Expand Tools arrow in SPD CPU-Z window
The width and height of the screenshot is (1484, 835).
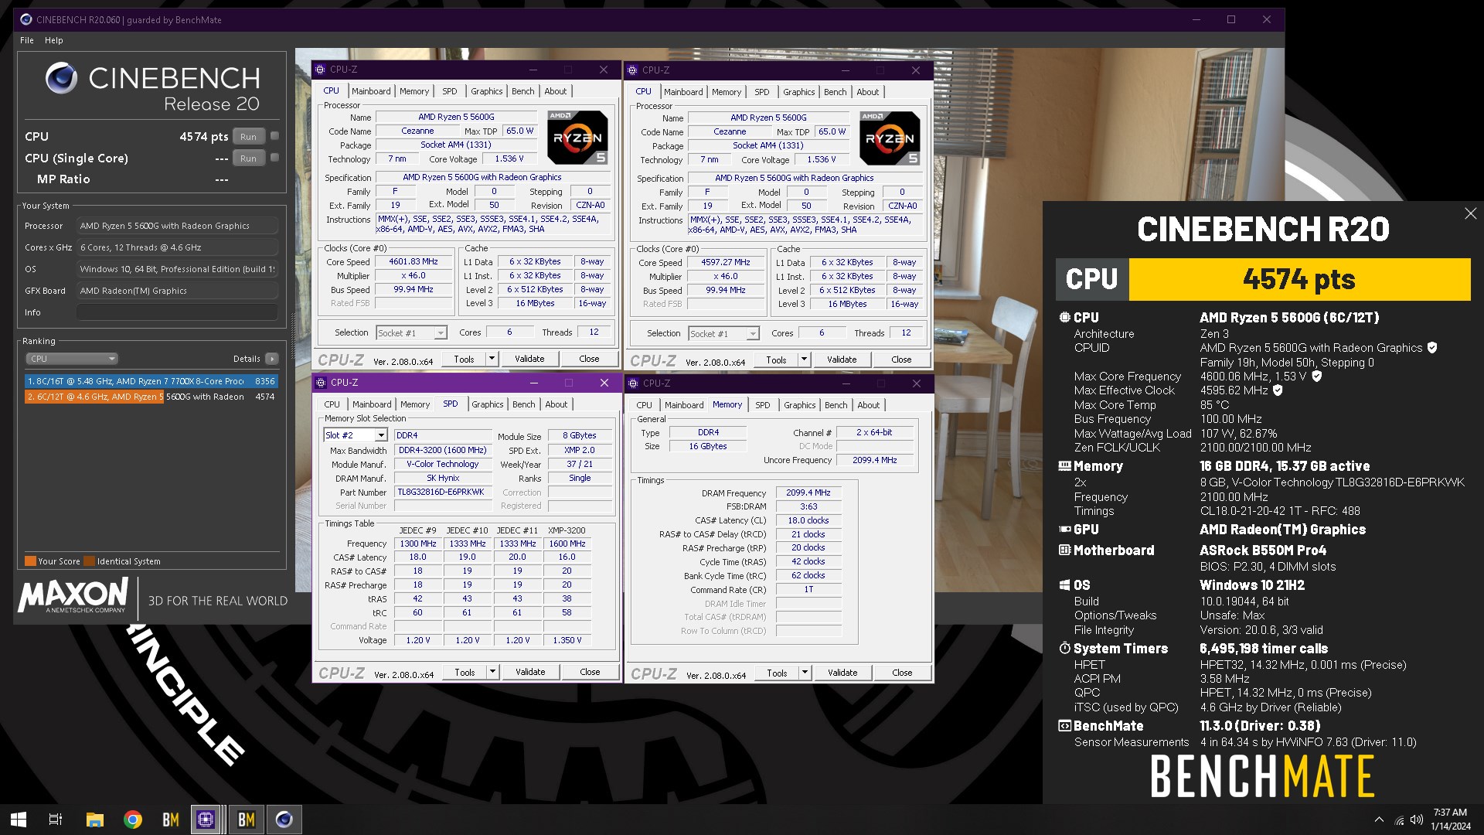[492, 672]
